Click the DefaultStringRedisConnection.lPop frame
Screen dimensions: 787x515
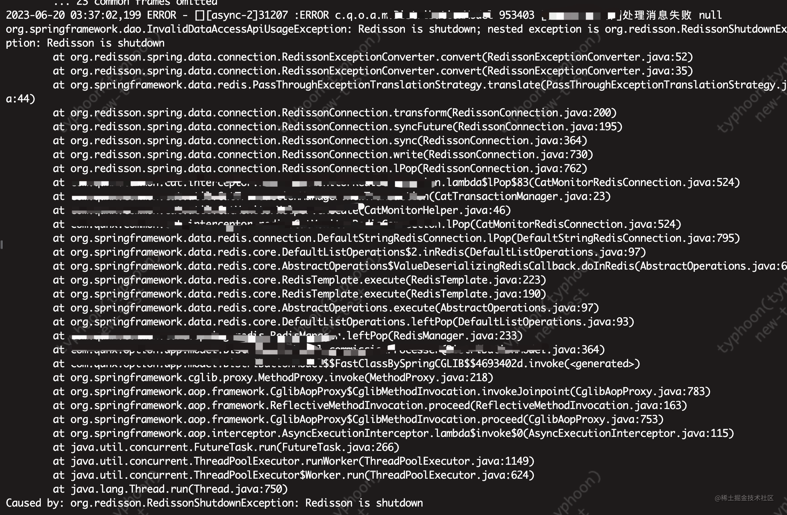[396, 238]
